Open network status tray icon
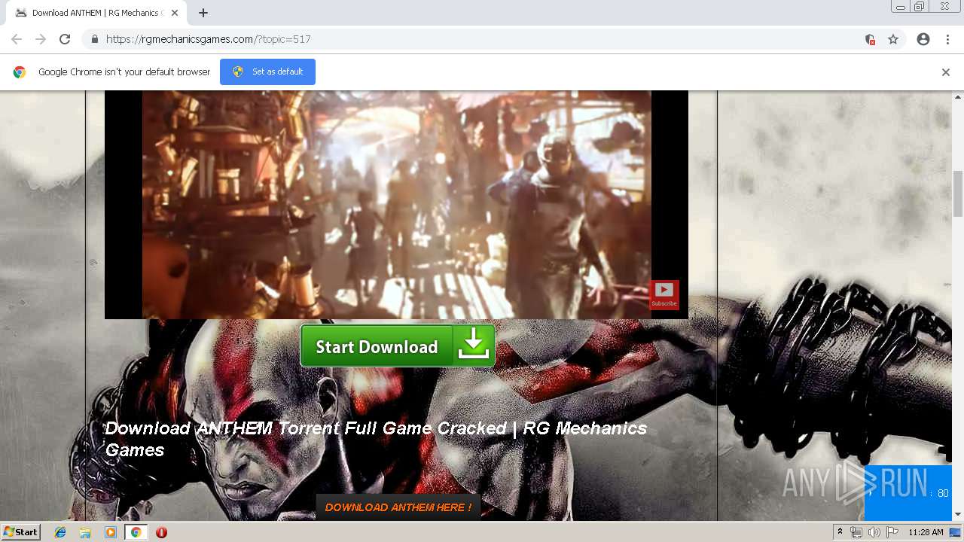 pos(856,532)
